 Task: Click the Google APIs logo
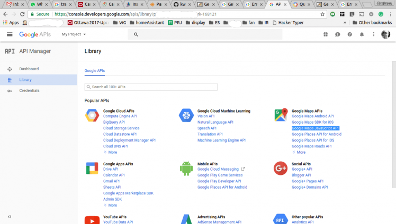[35, 34]
